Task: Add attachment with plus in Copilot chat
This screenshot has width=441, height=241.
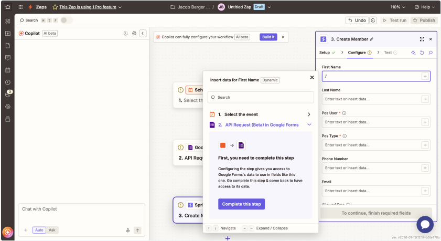Action: pyautogui.click(x=26, y=230)
